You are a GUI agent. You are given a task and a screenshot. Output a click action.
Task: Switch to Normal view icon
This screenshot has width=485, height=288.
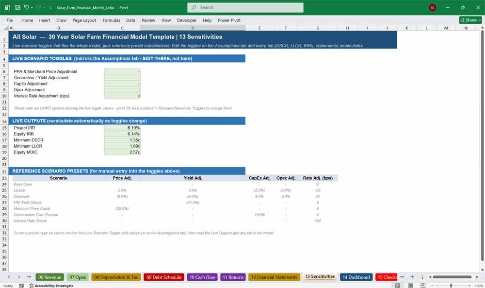[x=398, y=286]
